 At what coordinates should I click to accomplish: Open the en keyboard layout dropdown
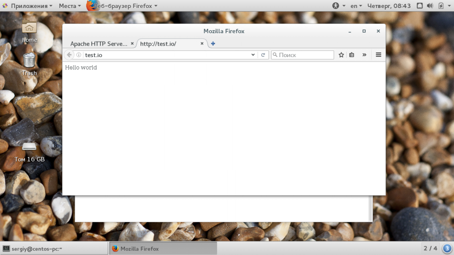coord(356,6)
